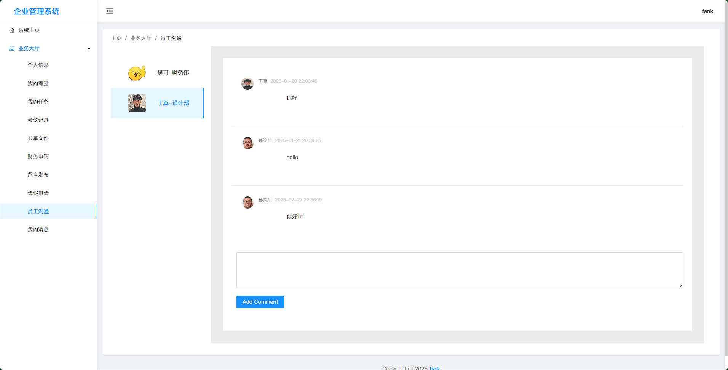This screenshot has height=370, width=728.
Task: Collapse the 业务大厅 submenu arrow
Action: (89, 49)
